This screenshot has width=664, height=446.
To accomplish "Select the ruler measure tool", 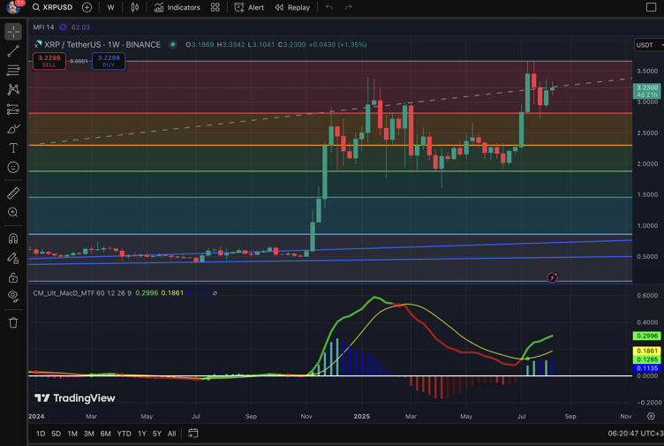I will tap(13, 193).
